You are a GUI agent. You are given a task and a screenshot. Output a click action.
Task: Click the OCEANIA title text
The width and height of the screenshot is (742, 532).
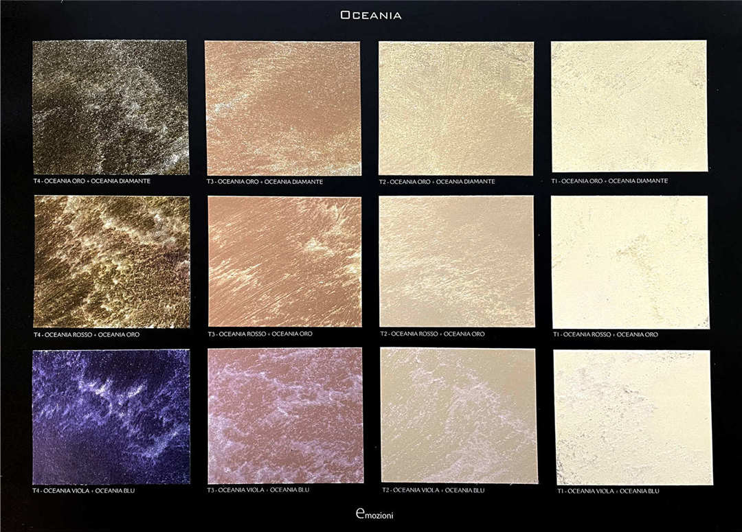(x=370, y=15)
